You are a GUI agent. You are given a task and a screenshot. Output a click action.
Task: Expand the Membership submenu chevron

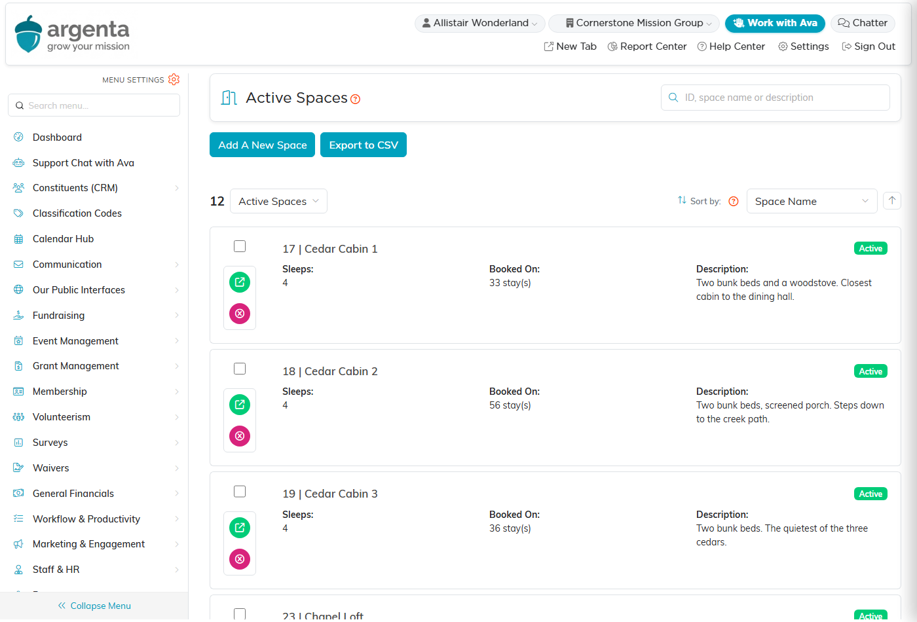coord(177,392)
